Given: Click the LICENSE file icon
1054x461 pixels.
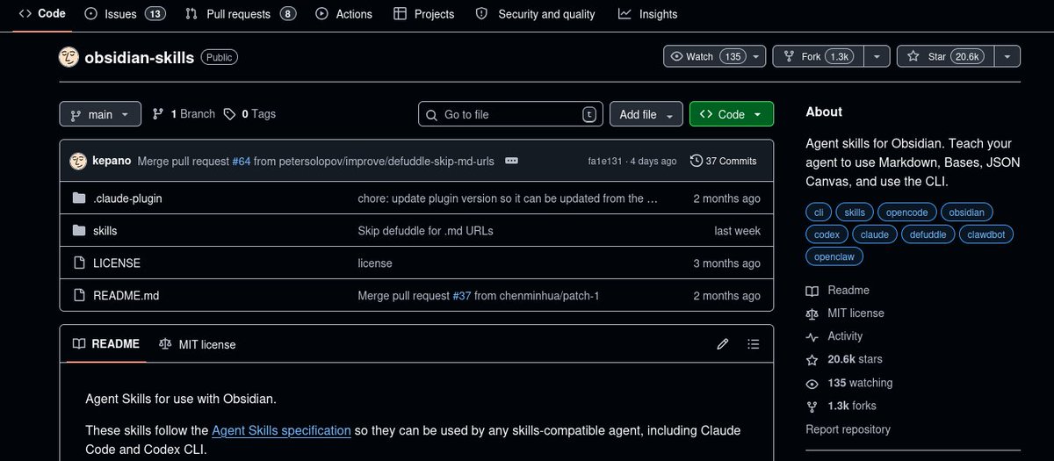Looking at the screenshot, I should [79, 263].
